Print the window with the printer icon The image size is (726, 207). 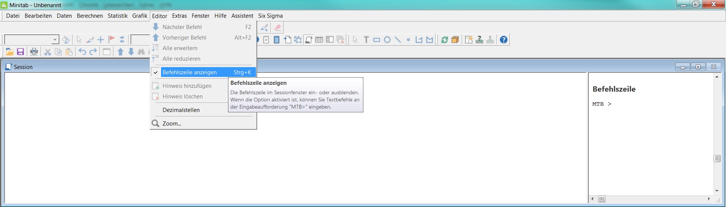coord(34,52)
